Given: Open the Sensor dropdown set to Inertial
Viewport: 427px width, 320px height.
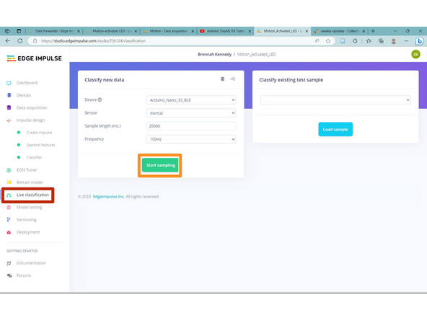Looking at the screenshot, I should pyautogui.click(x=191, y=113).
